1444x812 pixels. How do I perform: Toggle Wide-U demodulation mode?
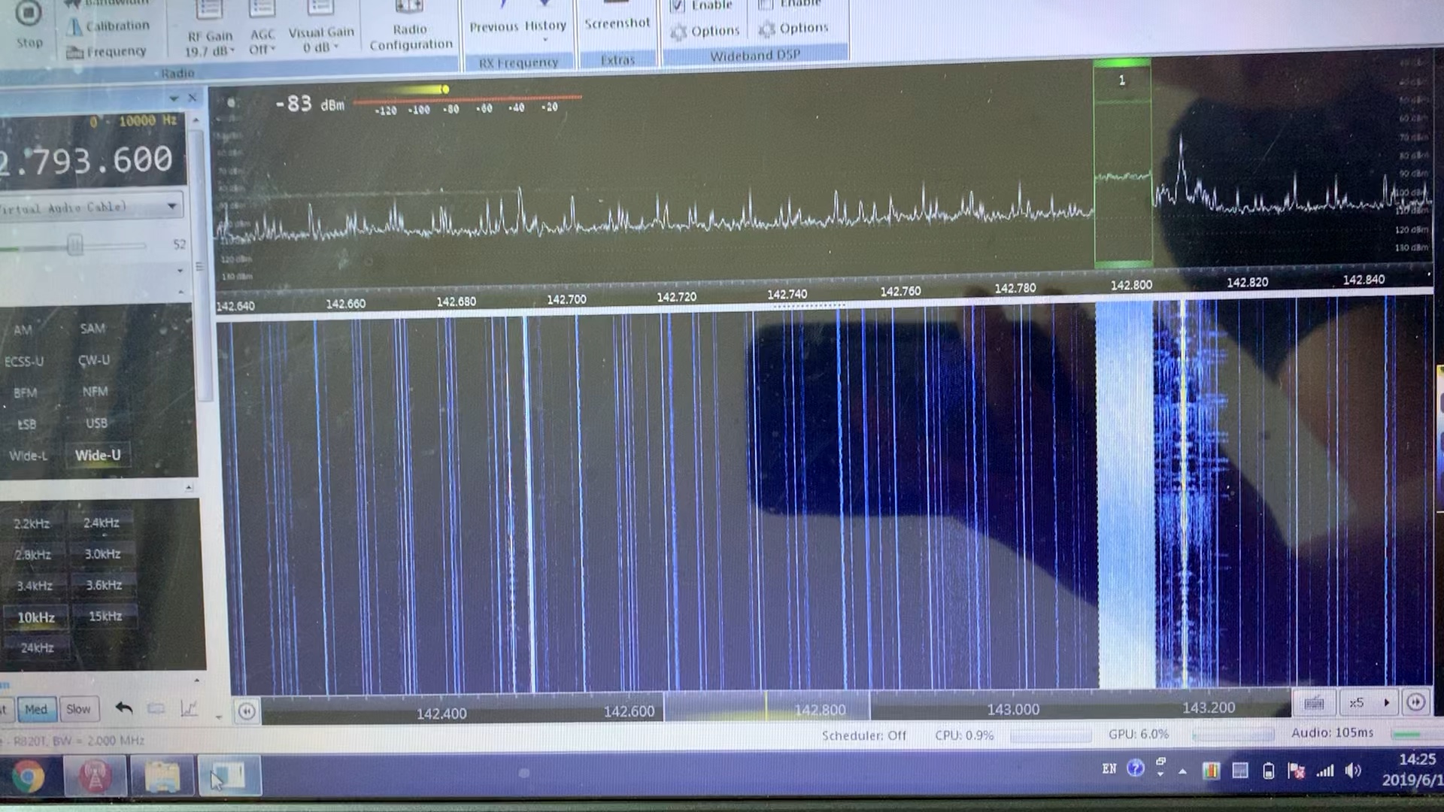[97, 455]
